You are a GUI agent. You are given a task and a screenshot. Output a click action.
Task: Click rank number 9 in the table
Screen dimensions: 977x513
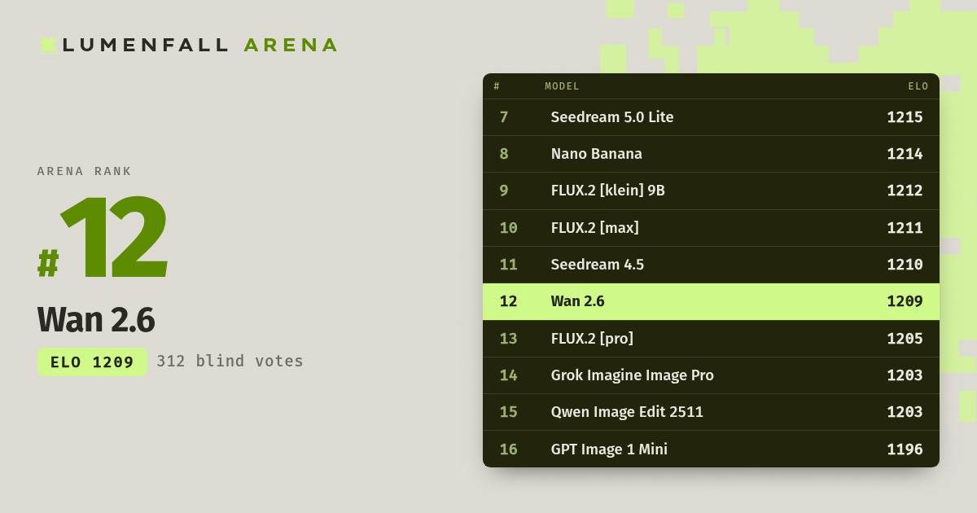click(504, 191)
